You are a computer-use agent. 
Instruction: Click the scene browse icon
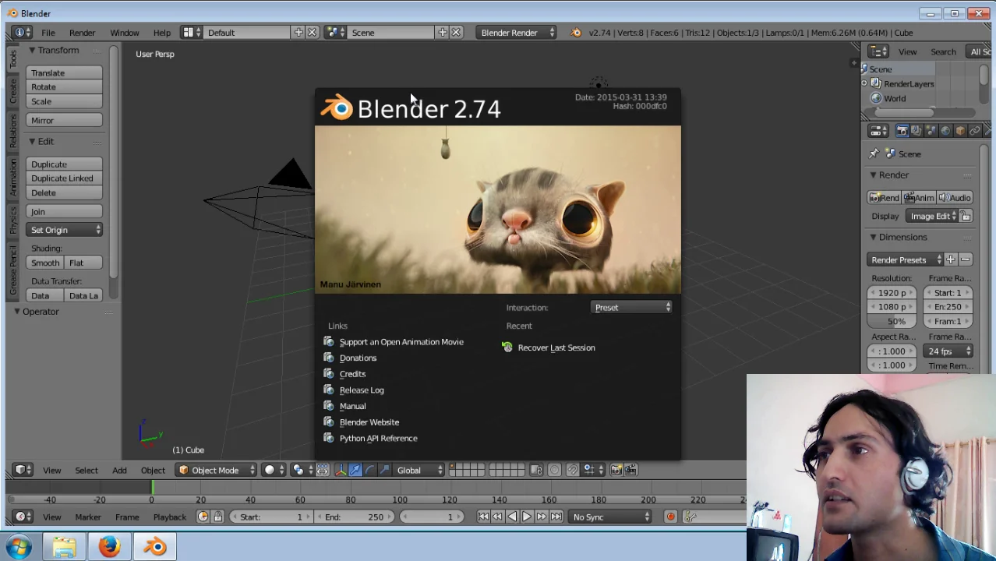tap(335, 32)
